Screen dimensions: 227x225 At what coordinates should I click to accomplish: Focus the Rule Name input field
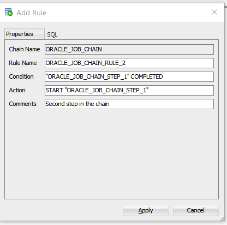click(x=129, y=63)
